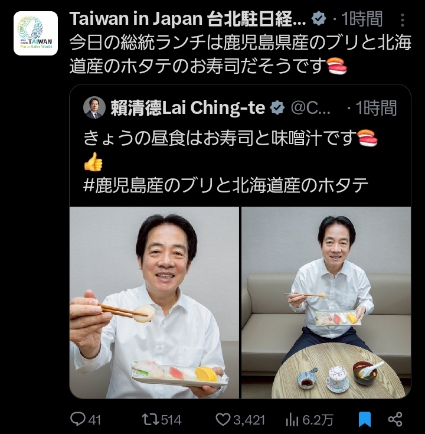Open the quoted tweet text きょうの昼食はお寿司と味噌汁です
This screenshot has height=434, width=425.
220,138
